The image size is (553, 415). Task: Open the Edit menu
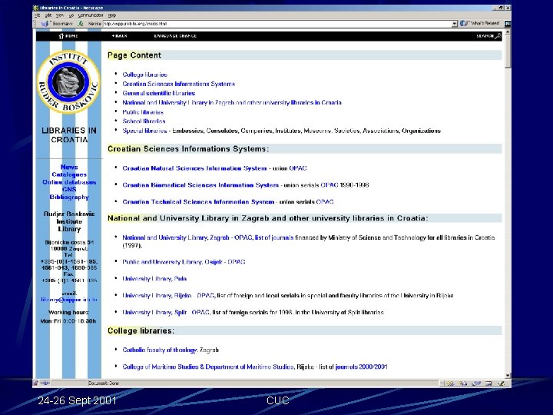48,15
